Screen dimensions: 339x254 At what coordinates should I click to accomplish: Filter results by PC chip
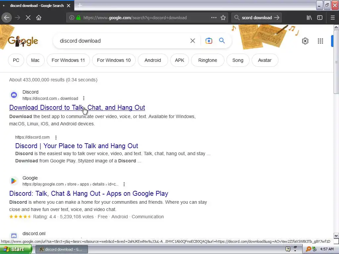16,60
